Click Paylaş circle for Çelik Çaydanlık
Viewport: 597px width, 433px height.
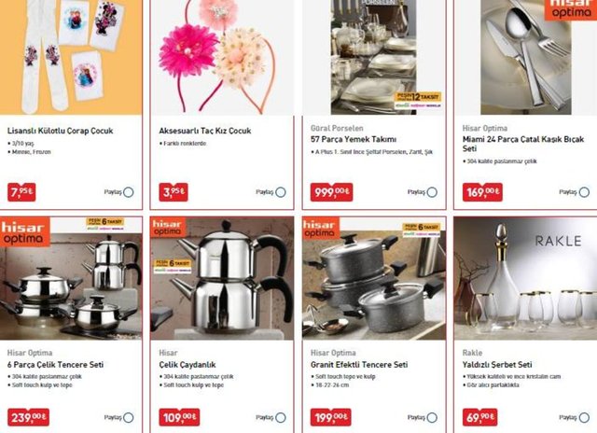click(281, 418)
